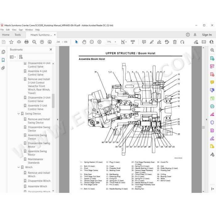Close the Hitachi Sumitomo document tab
Screen dimensions: 216x216
[x=55, y=35]
